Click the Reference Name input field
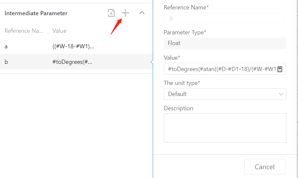Screen dimensions: 298x178 click(x=225, y=18)
